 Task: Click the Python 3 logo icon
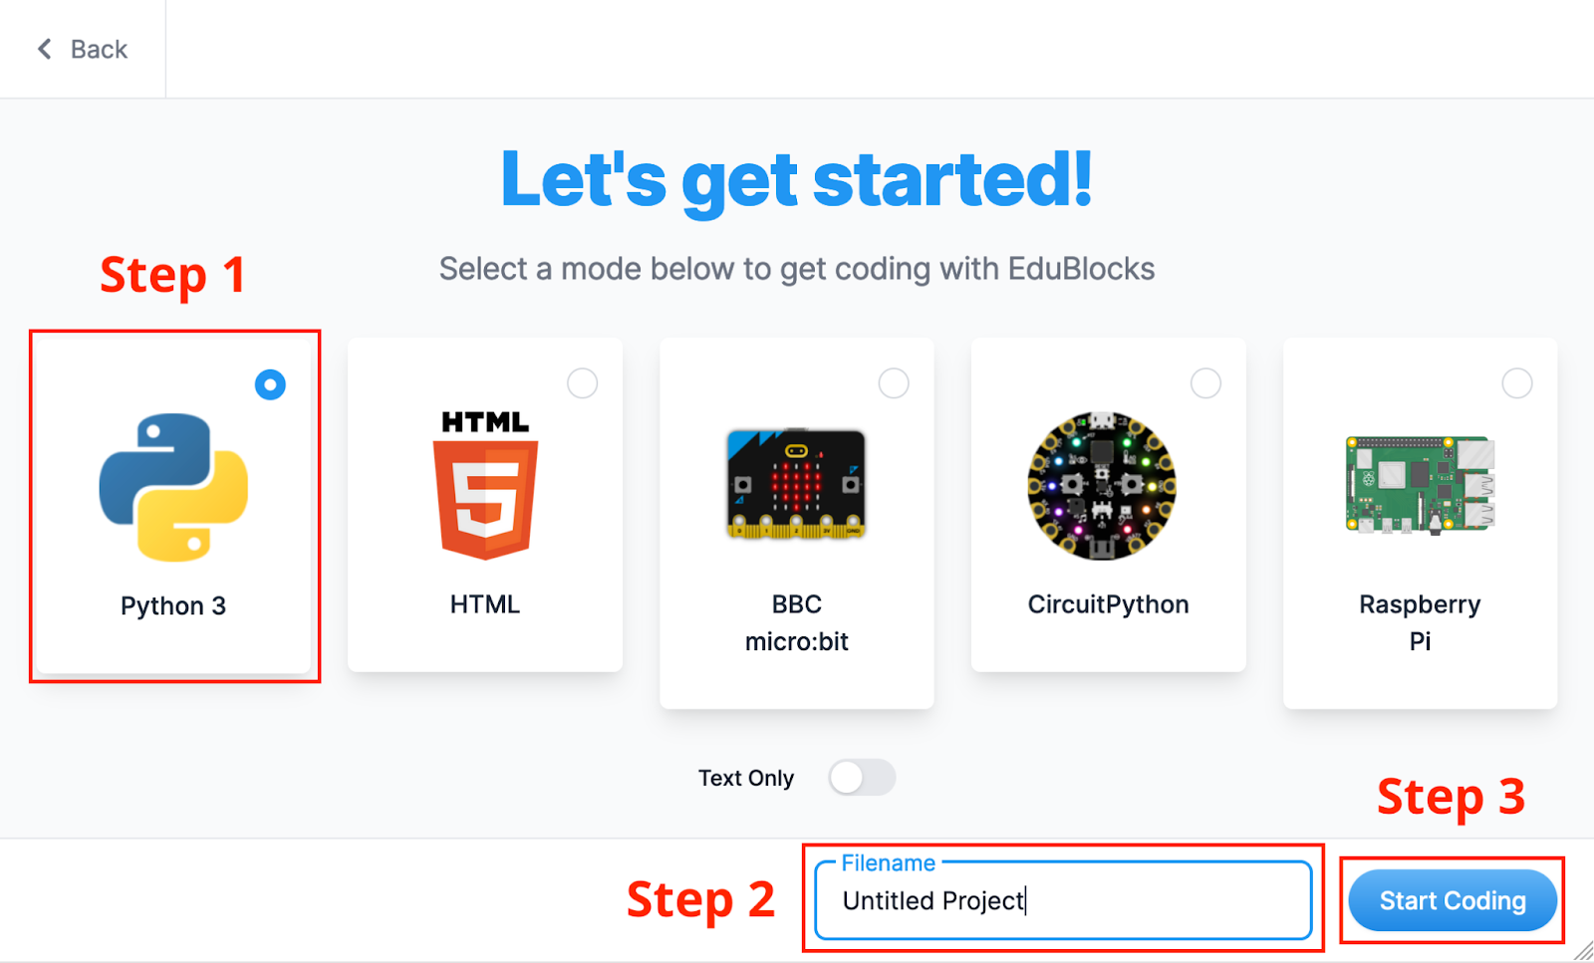[173, 487]
